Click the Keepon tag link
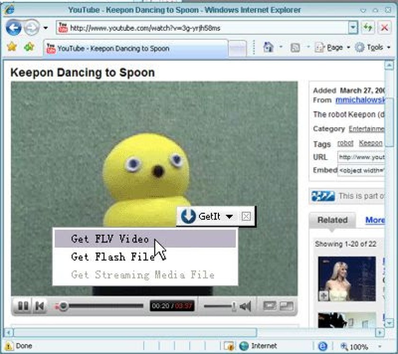Screen dimensions: 398x354 tap(371, 143)
